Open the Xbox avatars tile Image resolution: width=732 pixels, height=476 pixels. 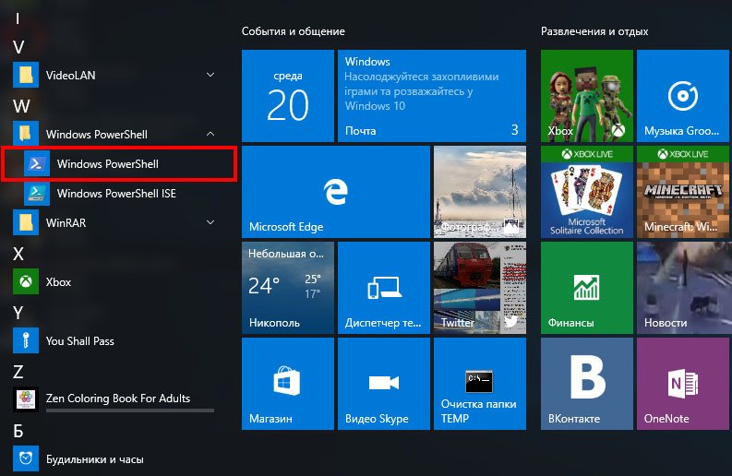(x=587, y=96)
